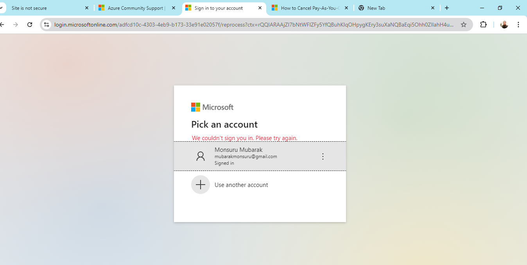This screenshot has width=527, height=265.
Task: Open the Extensions puzzle icon
Action: coord(484,25)
